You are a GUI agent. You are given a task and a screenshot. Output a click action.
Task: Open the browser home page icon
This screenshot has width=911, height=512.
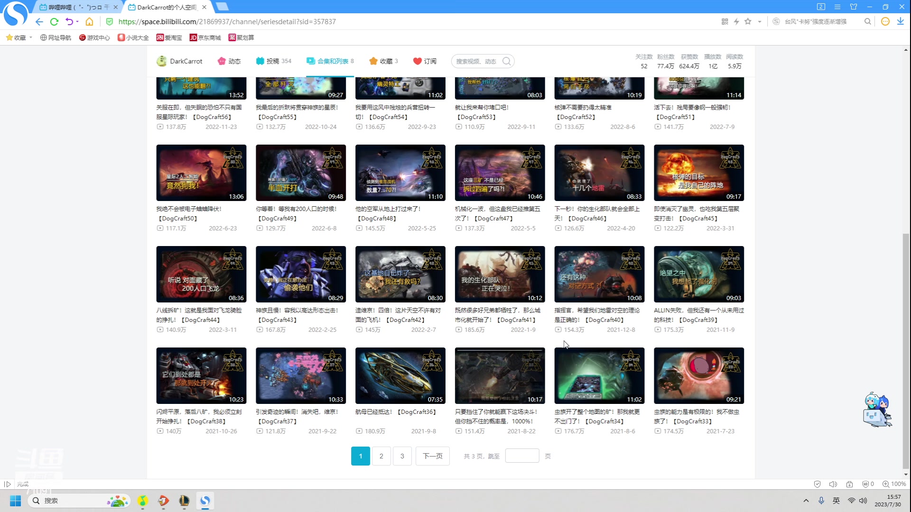[x=89, y=22]
